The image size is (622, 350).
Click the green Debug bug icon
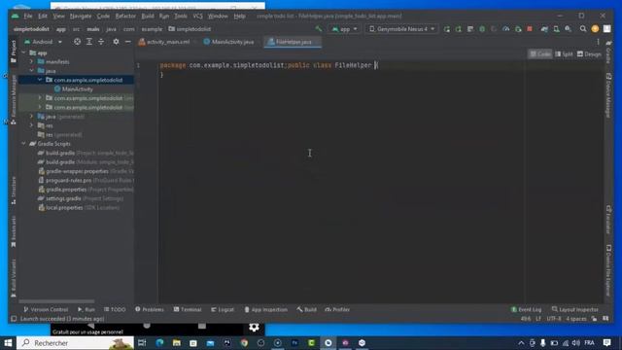point(482,29)
